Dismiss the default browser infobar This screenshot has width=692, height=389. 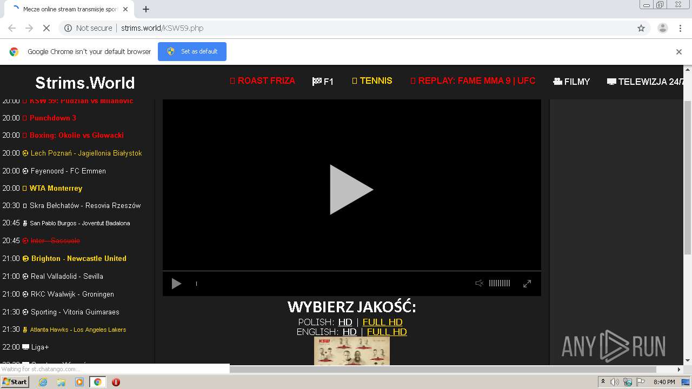coord(679,52)
